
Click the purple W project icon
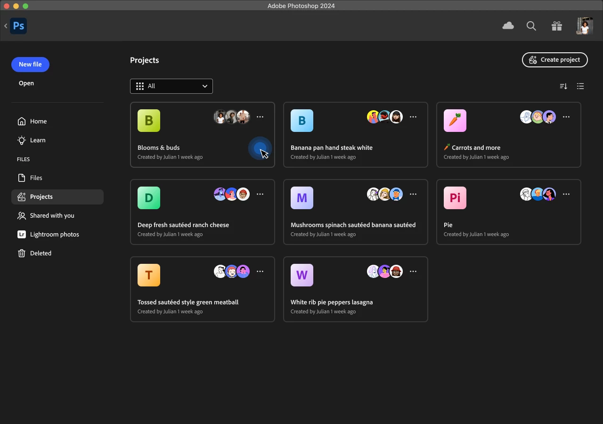(x=302, y=275)
